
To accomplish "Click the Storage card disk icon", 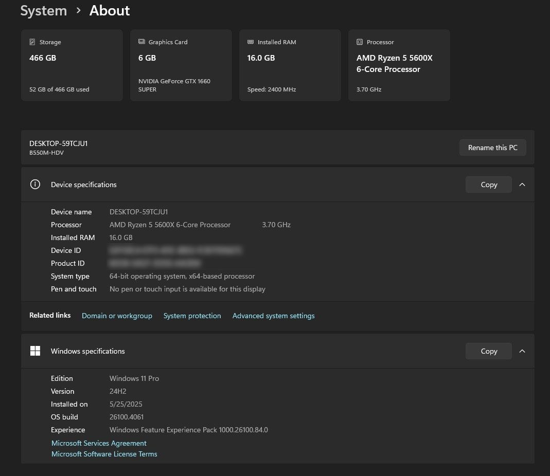I will click(x=32, y=42).
